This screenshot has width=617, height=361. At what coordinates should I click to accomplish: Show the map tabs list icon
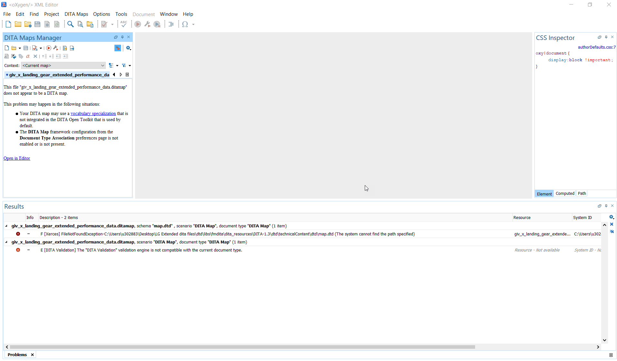click(127, 75)
